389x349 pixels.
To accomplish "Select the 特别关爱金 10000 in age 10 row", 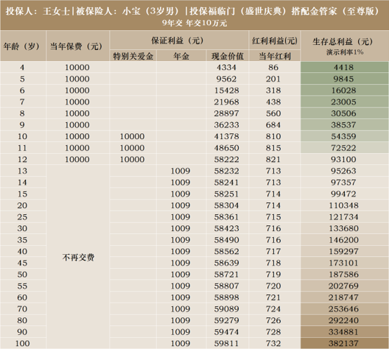I will coord(132,136).
